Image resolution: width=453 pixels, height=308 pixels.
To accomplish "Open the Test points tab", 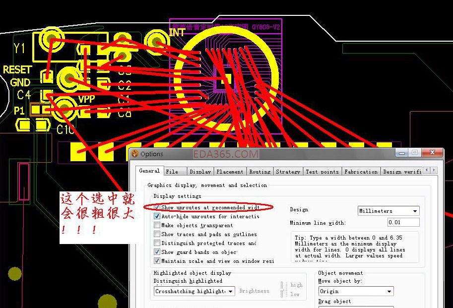I will point(322,172).
